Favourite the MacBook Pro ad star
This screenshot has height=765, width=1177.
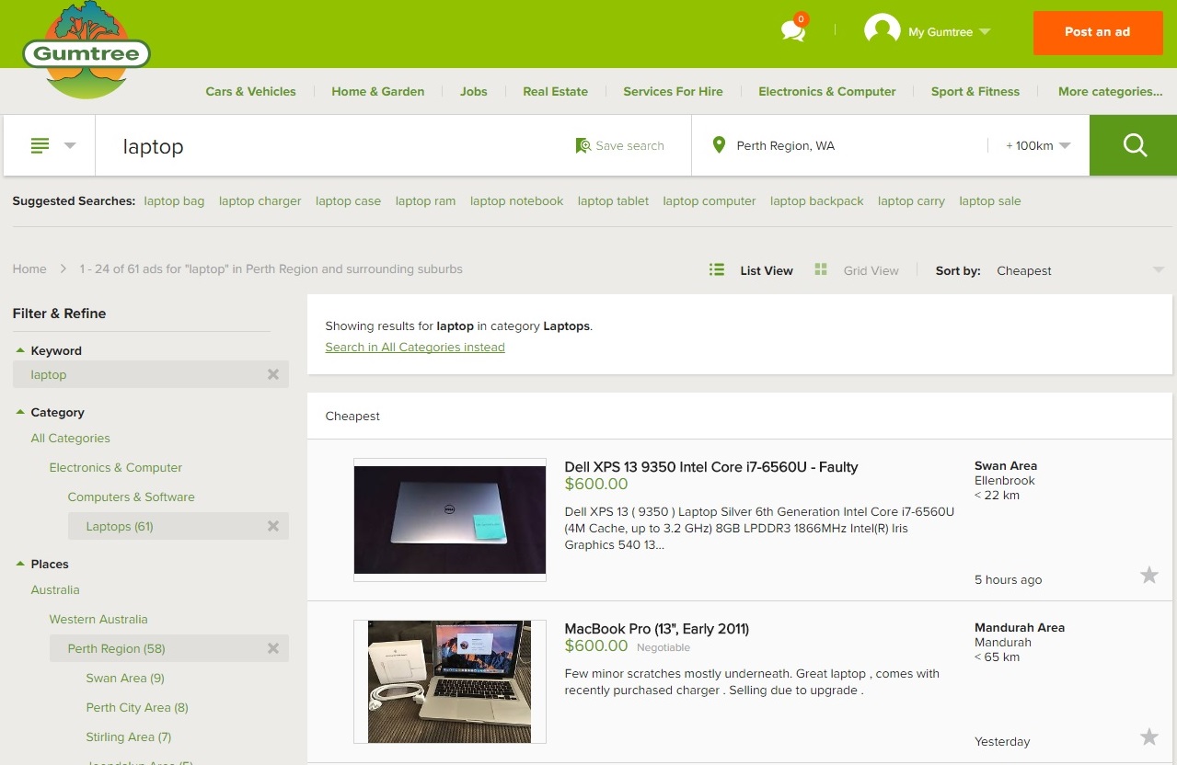(x=1149, y=736)
